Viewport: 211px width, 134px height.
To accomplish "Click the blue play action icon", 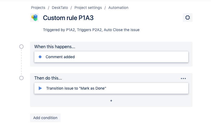I will [x=40, y=88].
